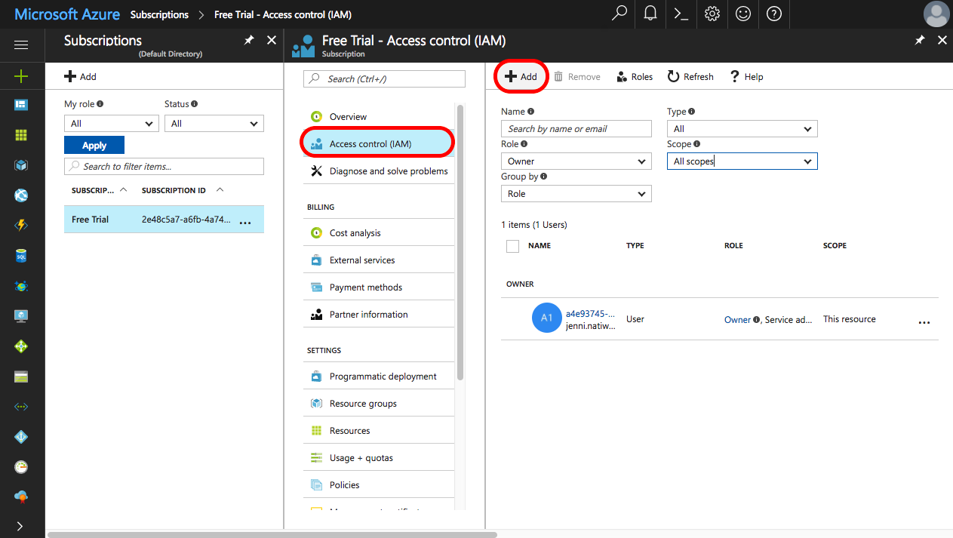The width and height of the screenshot is (953, 538).
Task: Expand the Type filter dropdown
Action: pyautogui.click(x=742, y=129)
